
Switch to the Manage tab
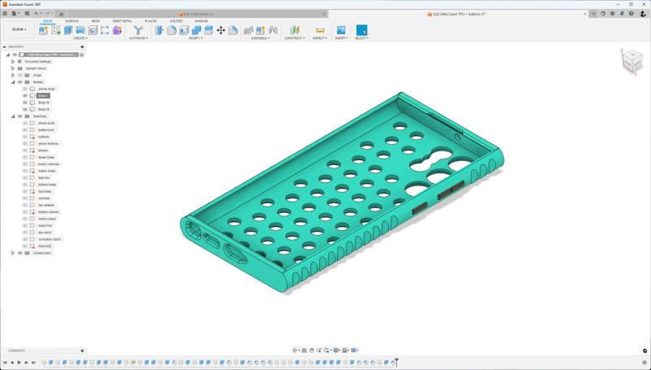pos(201,21)
